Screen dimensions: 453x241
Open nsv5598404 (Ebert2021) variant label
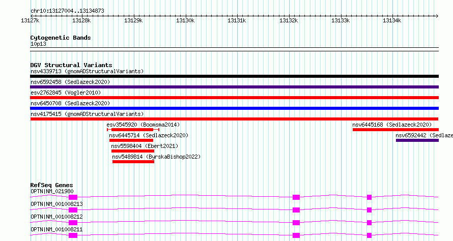pyautogui.click(x=145, y=146)
